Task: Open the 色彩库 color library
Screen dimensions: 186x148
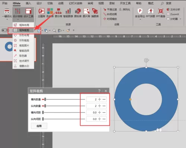Action: (50, 13)
